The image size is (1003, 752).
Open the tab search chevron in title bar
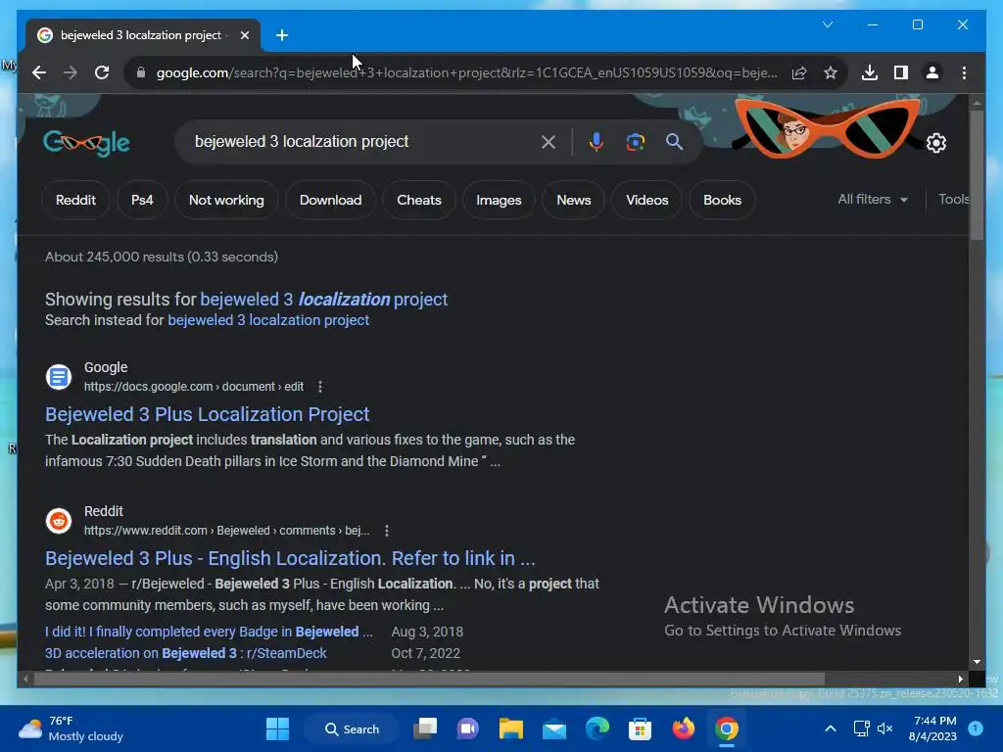(x=828, y=24)
